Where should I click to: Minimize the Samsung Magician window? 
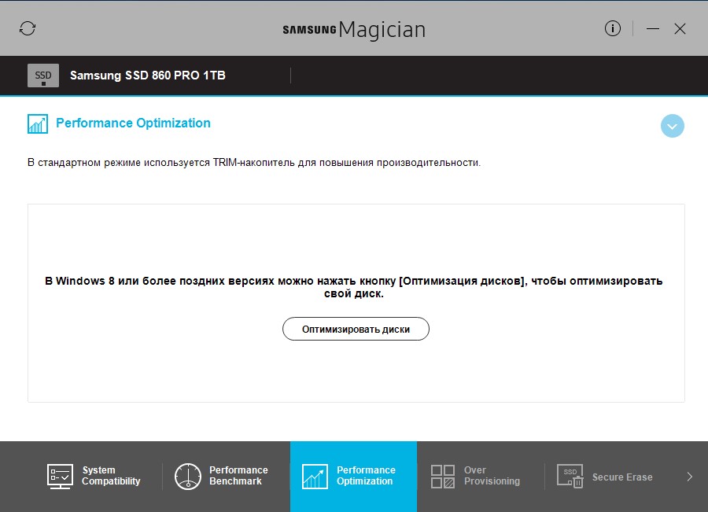(652, 29)
